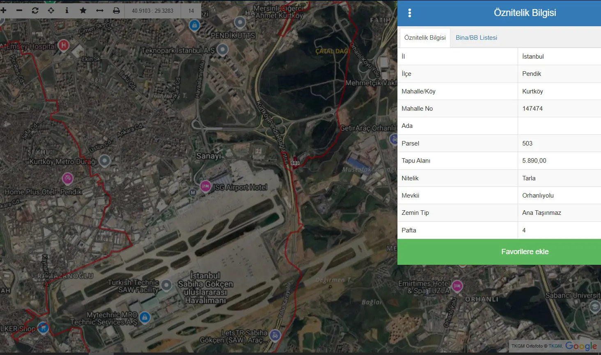Open the three-dot panel menu
This screenshot has width=601, height=355.
coord(409,13)
